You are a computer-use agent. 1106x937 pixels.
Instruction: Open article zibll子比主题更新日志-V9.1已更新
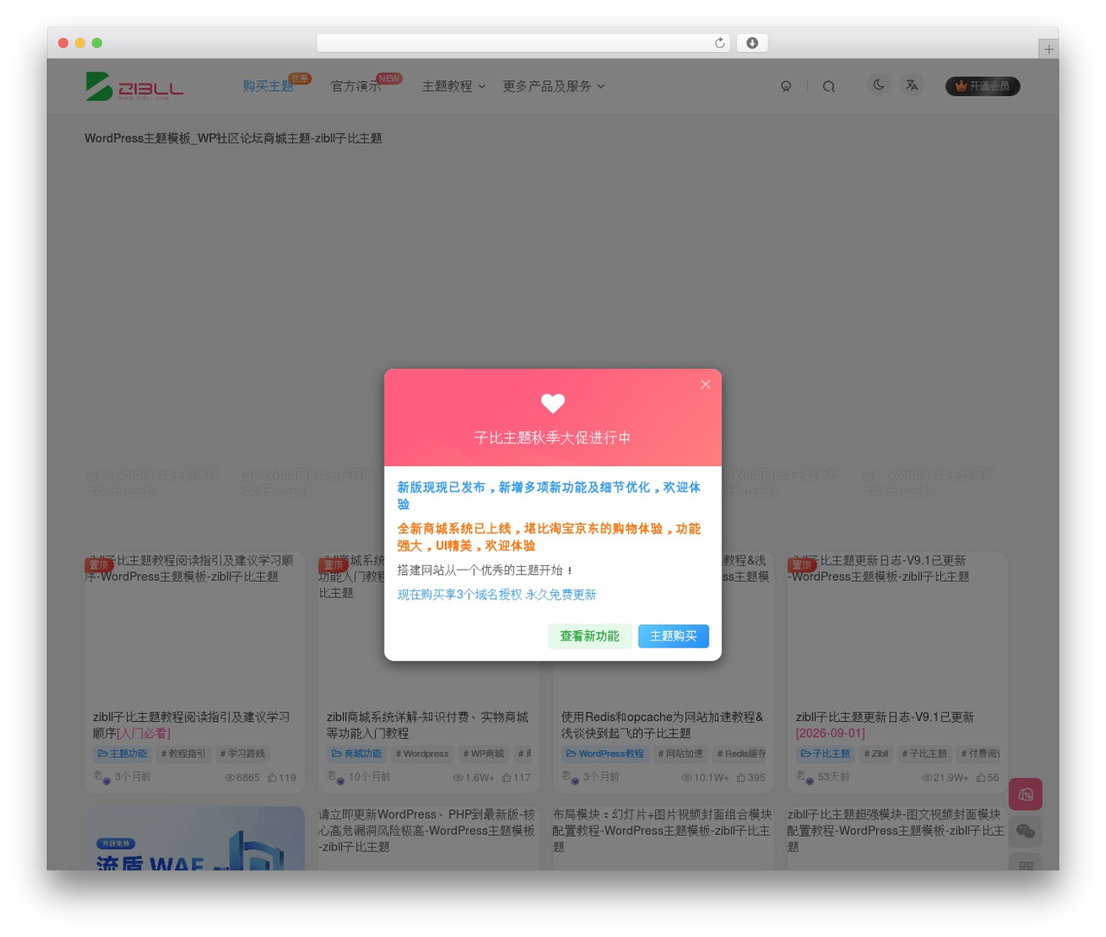[x=885, y=725]
